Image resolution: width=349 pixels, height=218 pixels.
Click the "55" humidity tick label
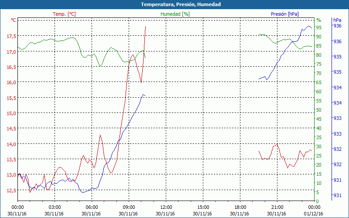tap(319, 101)
